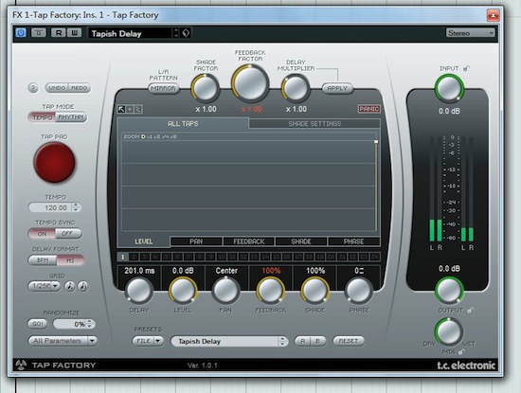Select tap number 12
Image resolution: width=521 pixels, height=393 pixels.
pyautogui.click(x=243, y=257)
